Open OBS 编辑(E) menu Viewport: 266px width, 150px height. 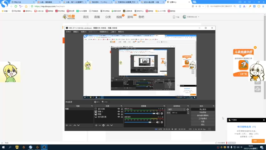[76, 32]
